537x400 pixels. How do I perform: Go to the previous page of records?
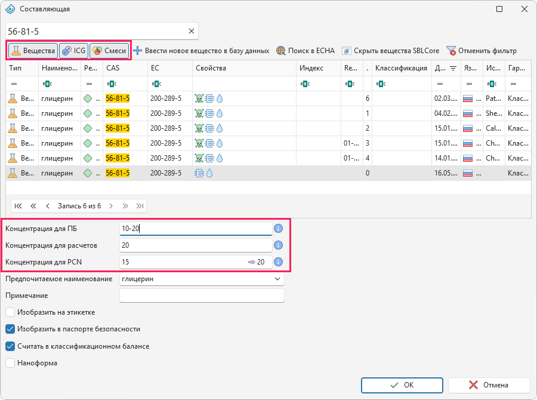click(x=33, y=206)
